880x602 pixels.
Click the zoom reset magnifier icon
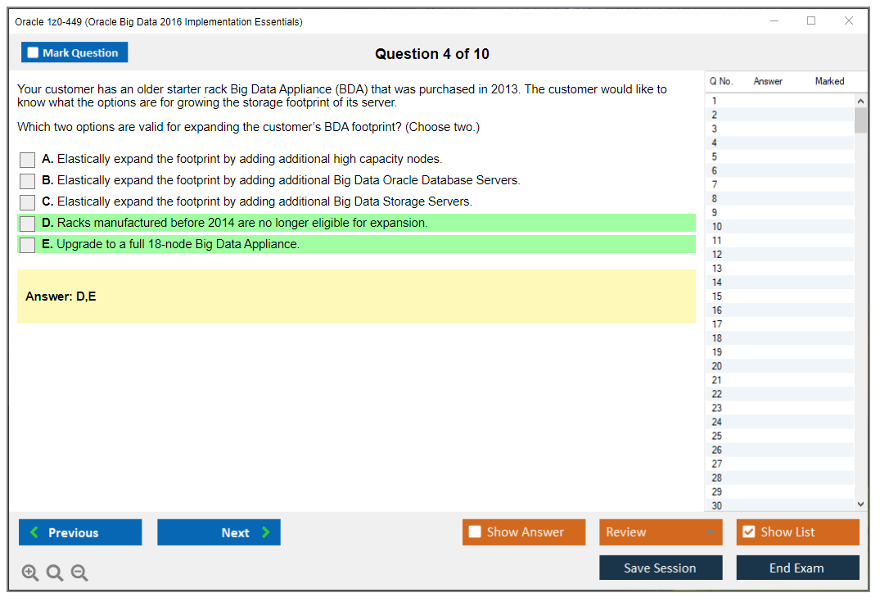click(x=55, y=573)
